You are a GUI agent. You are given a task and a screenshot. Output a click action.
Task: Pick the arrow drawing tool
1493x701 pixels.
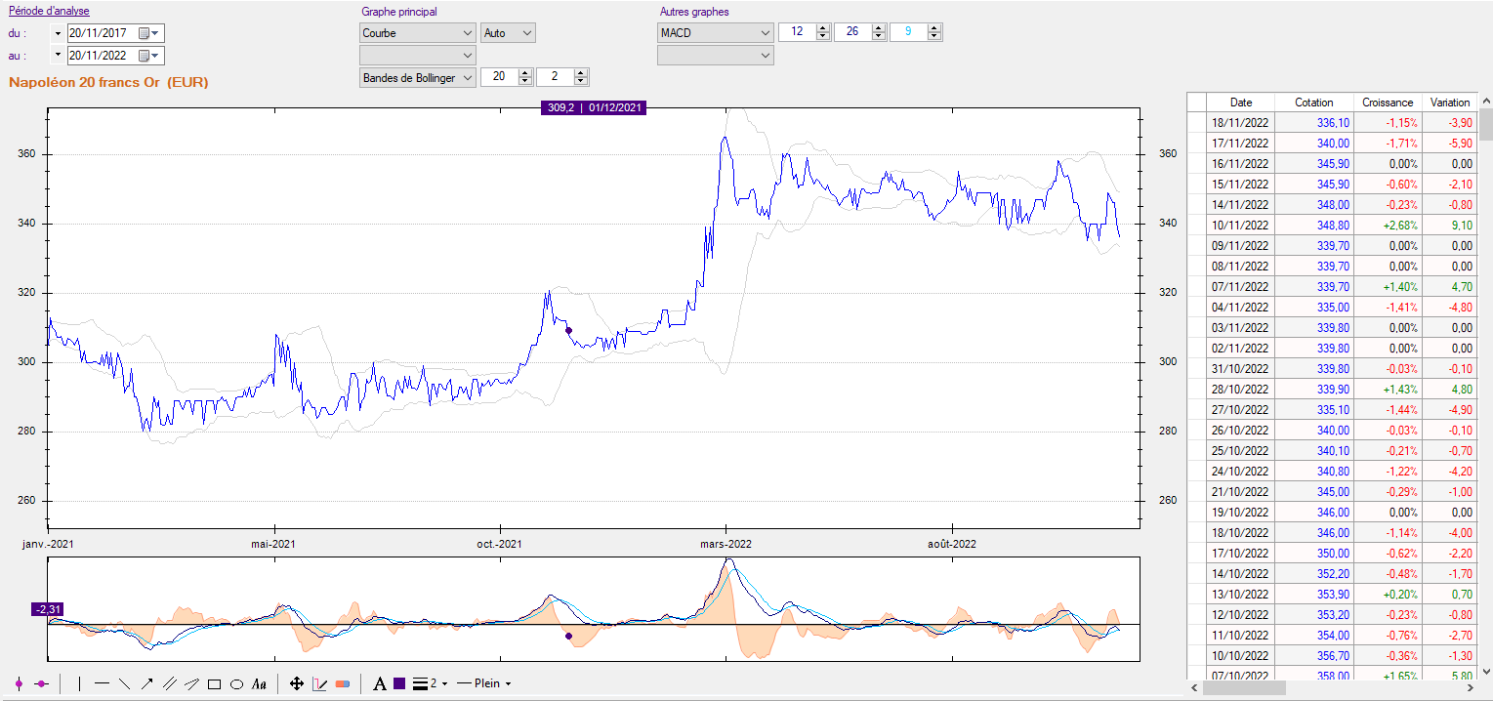pos(146,683)
